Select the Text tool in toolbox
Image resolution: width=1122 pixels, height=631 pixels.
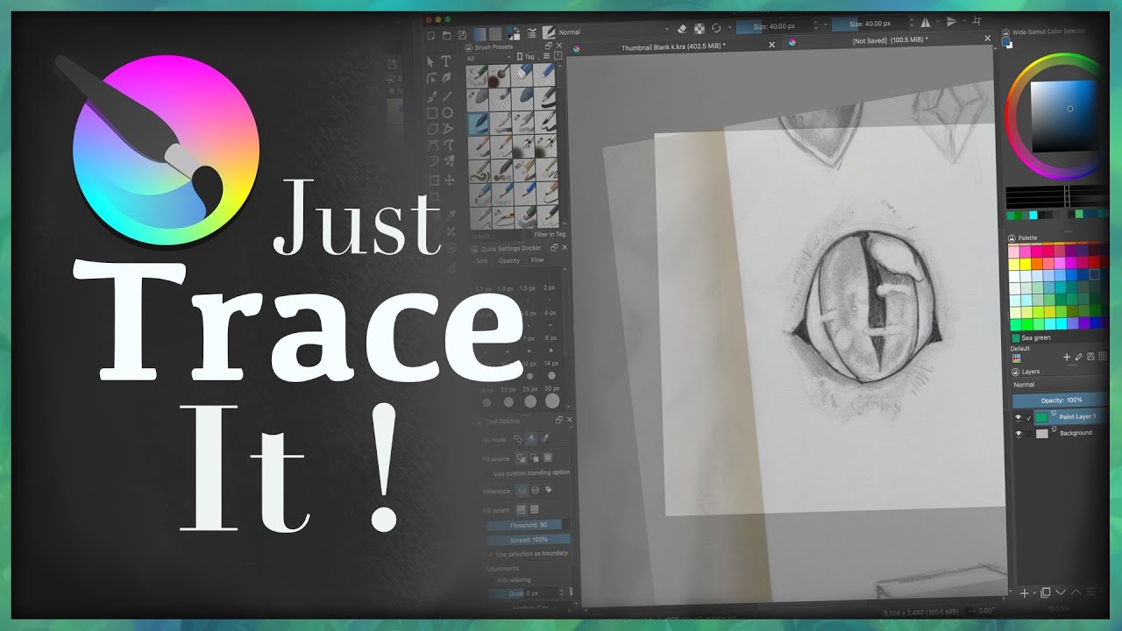[x=446, y=61]
